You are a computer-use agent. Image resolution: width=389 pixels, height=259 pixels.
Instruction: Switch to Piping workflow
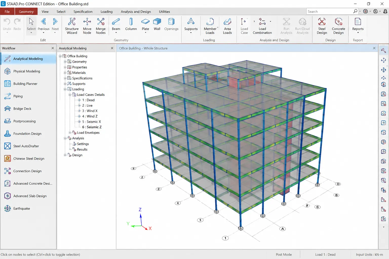coord(28,96)
